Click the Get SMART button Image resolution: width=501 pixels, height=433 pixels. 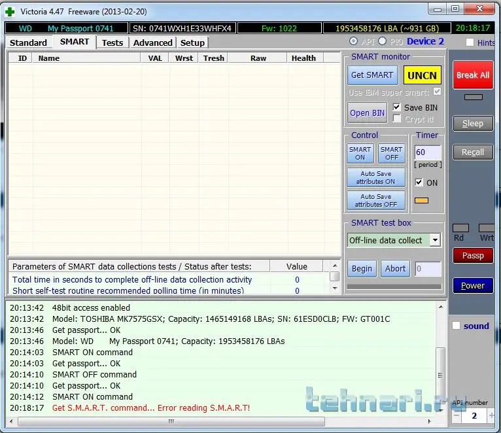click(372, 75)
